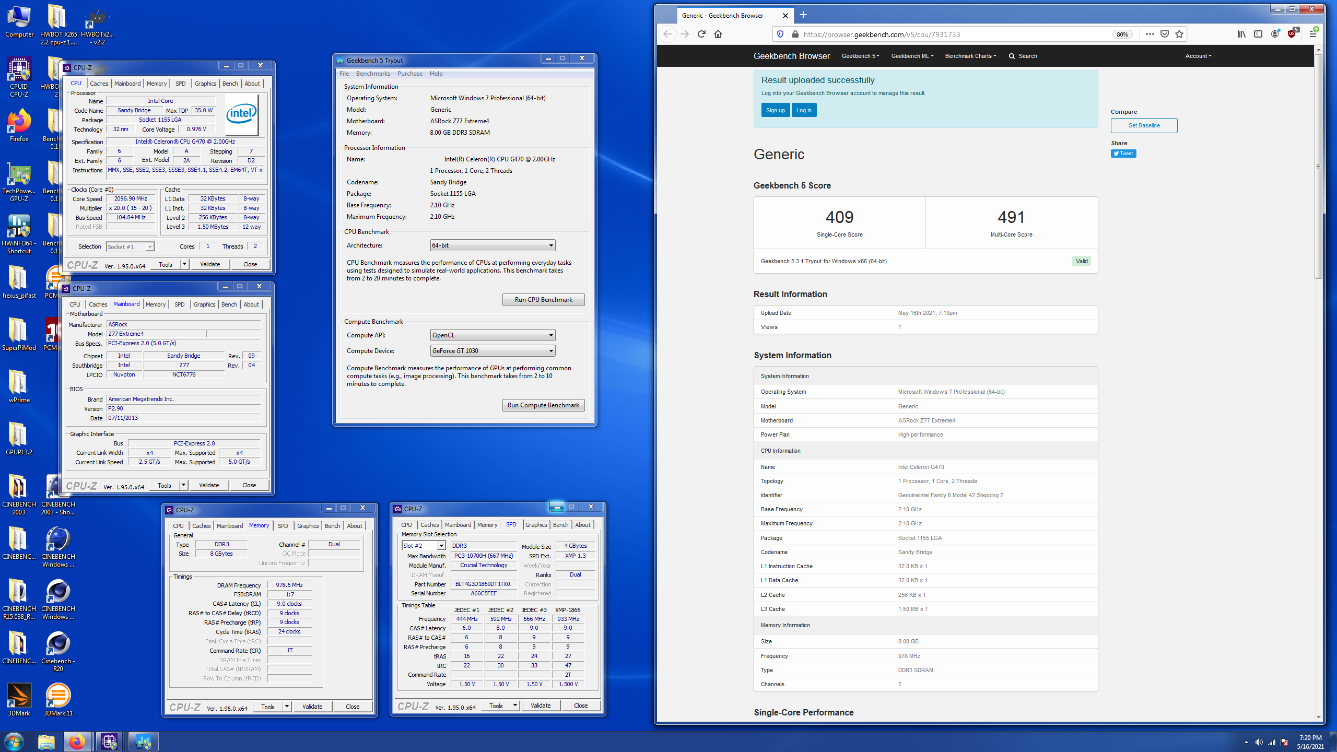The height and width of the screenshot is (752, 1337).
Task: Click 80% zoom level indicator
Action: tap(1122, 34)
